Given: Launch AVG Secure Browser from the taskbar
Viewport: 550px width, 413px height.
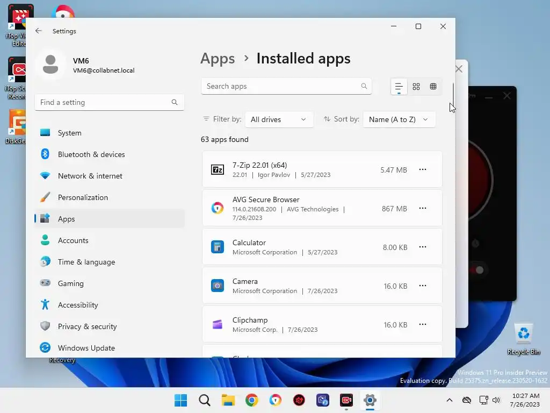Looking at the screenshot, I should [276, 400].
